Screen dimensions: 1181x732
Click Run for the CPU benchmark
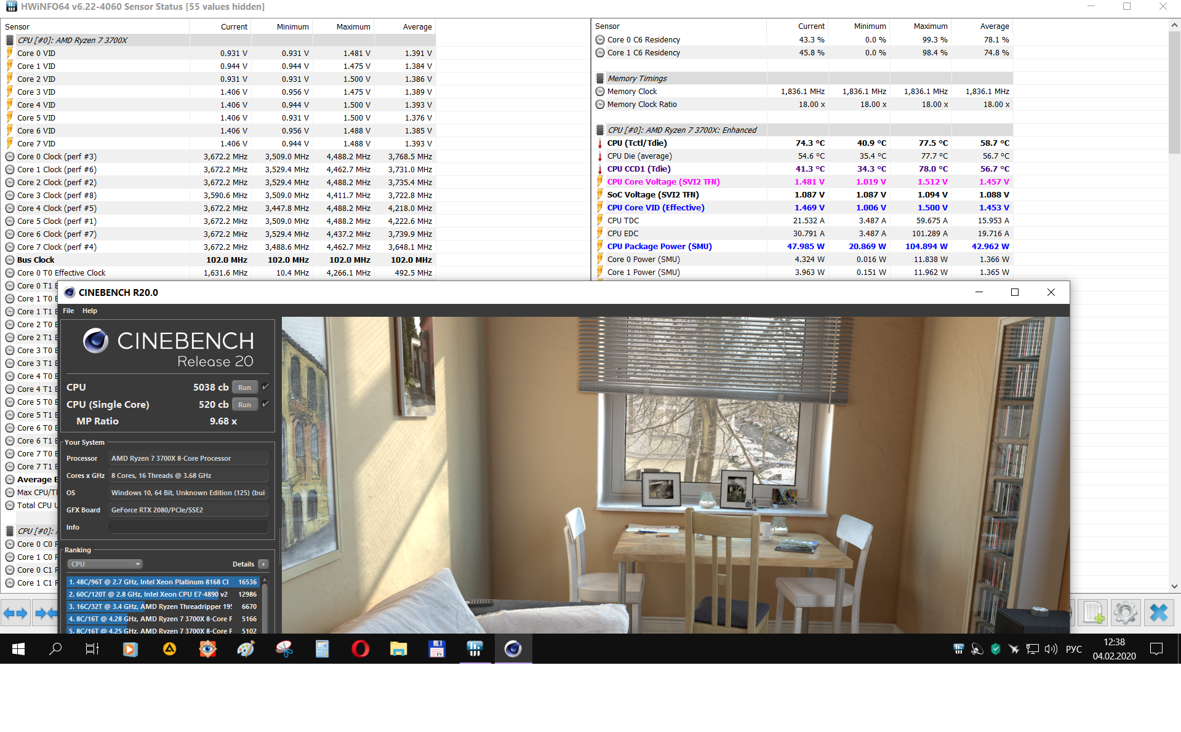click(244, 388)
